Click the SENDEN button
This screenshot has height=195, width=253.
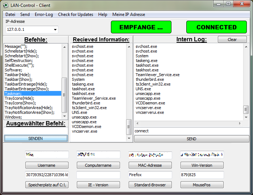coord(36,138)
